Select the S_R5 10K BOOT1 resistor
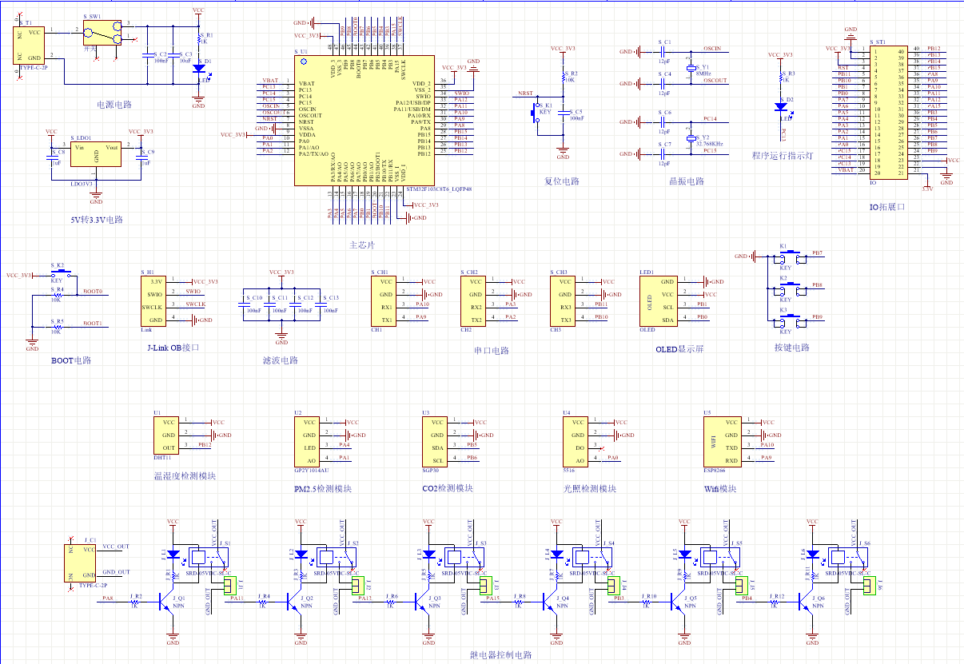This screenshot has width=964, height=664. click(58, 327)
